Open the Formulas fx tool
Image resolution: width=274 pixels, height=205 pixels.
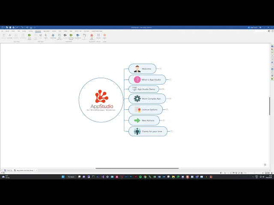pos(10,36)
